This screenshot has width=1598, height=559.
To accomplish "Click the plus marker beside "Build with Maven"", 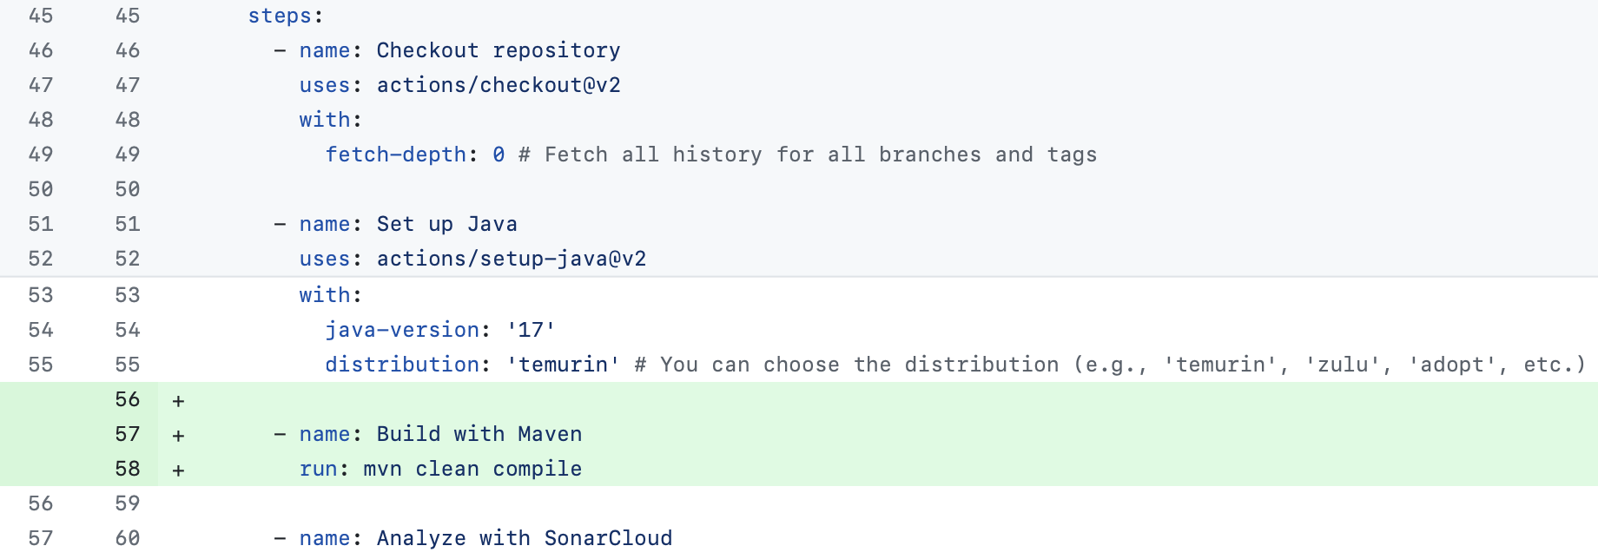I will point(178,436).
